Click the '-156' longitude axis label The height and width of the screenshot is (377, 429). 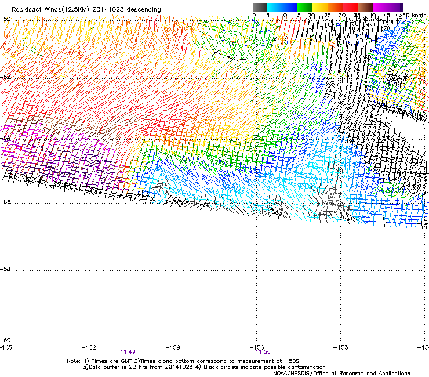click(x=257, y=347)
